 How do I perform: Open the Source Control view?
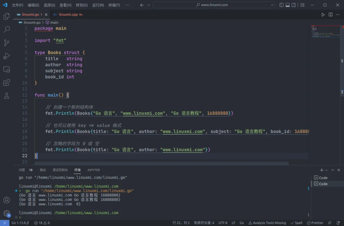[x=7, y=43]
